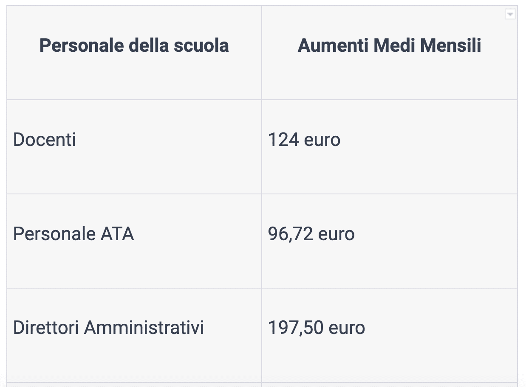Screen dimensions: 526x387
Task: Select the "Personale ATA" cell
Action: point(74,234)
